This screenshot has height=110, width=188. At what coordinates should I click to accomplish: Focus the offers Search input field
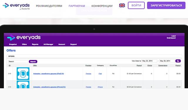(x=18, y=61)
